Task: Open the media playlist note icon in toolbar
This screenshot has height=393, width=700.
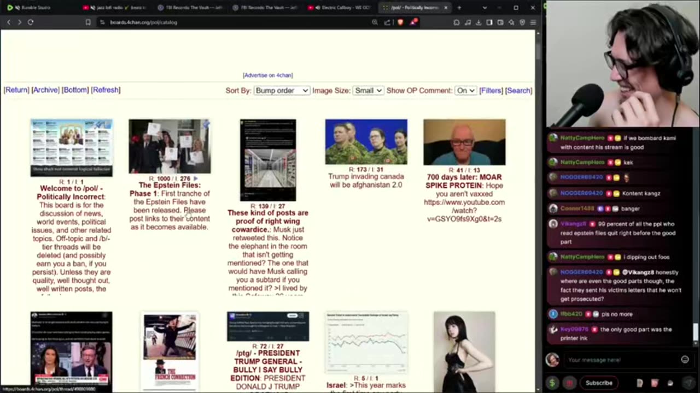Action: [468, 22]
